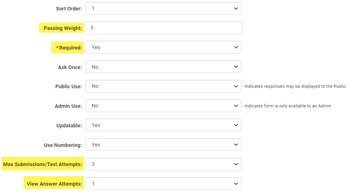Click the Public Use chevron arrow
Image resolution: width=350 pixels, height=192 pixels.
[235, 86]
